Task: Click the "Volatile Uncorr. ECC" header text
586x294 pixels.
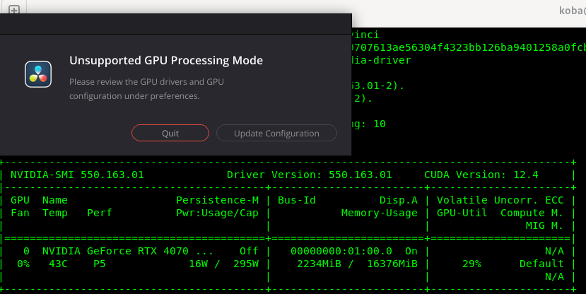Action: [500, 200]
